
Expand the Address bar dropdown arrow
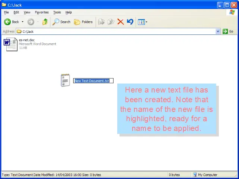[218, 32]
